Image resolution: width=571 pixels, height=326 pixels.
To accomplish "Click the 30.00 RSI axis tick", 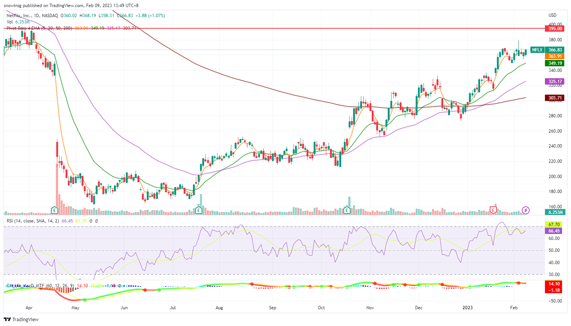I will (x=554, y=275).
